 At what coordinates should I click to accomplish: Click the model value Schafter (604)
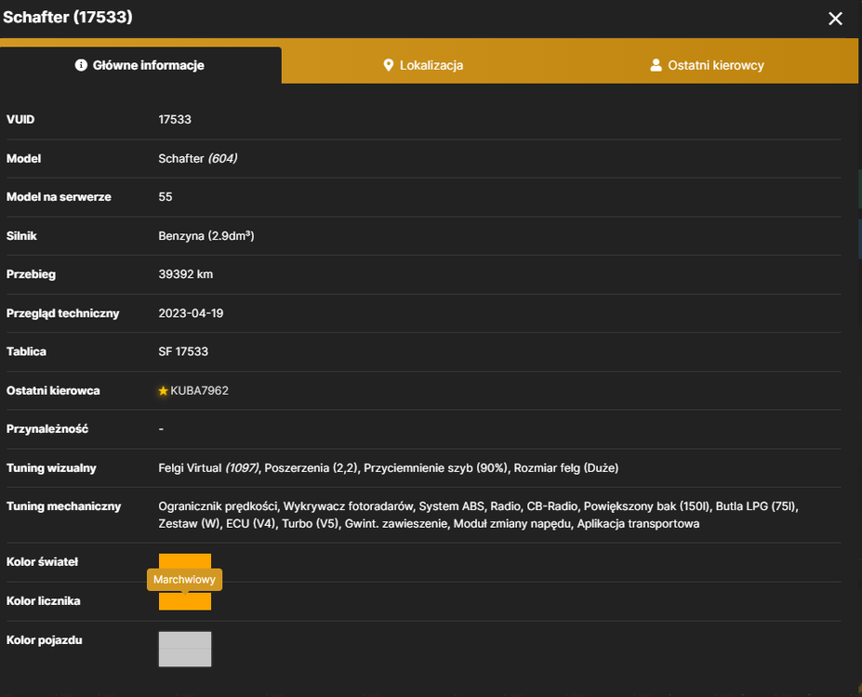[x=198, y=159]
